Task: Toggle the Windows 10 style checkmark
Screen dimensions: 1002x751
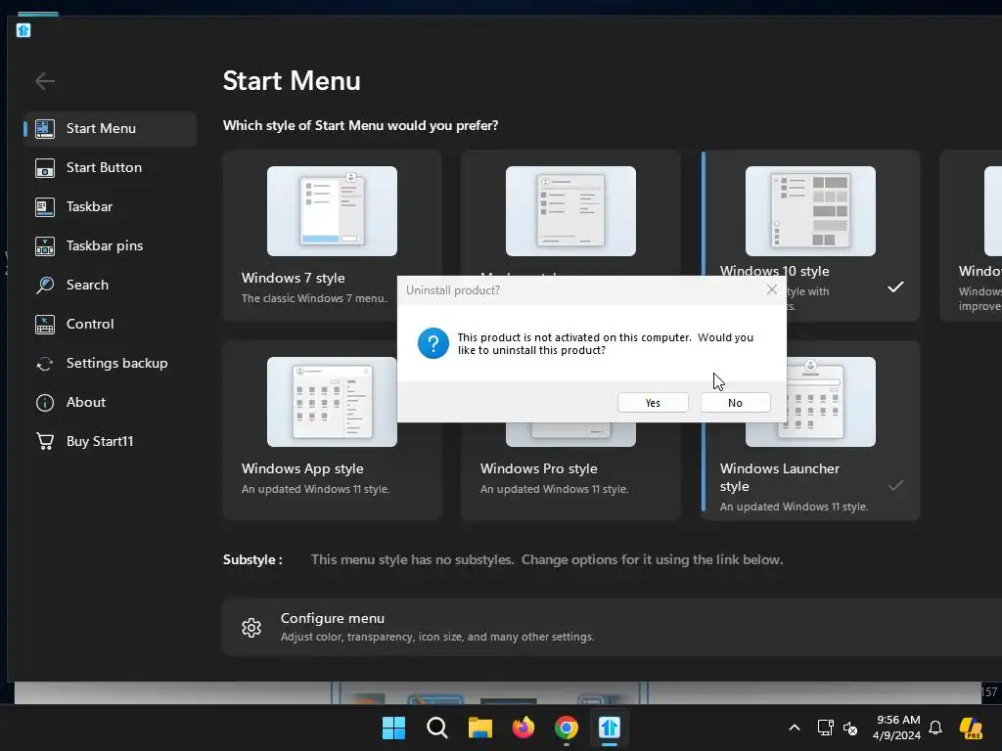Action: pos(896,287)
